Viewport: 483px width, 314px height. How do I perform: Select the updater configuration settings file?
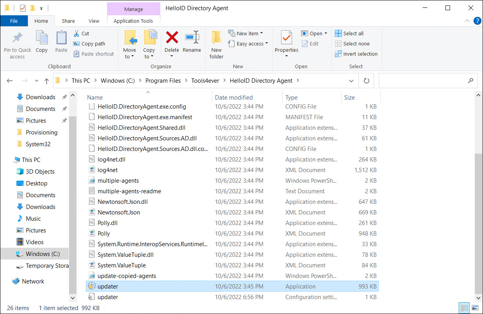(232, 297)
